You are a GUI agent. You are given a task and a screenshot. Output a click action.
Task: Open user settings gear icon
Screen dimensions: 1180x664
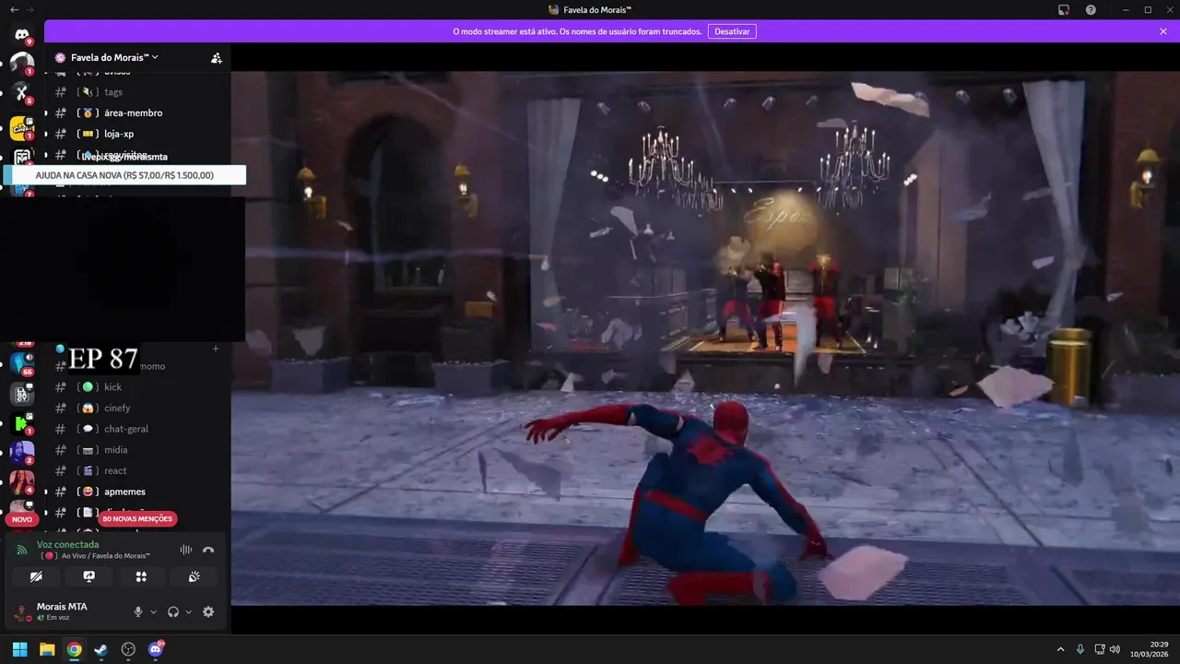(x=208, y=611)
